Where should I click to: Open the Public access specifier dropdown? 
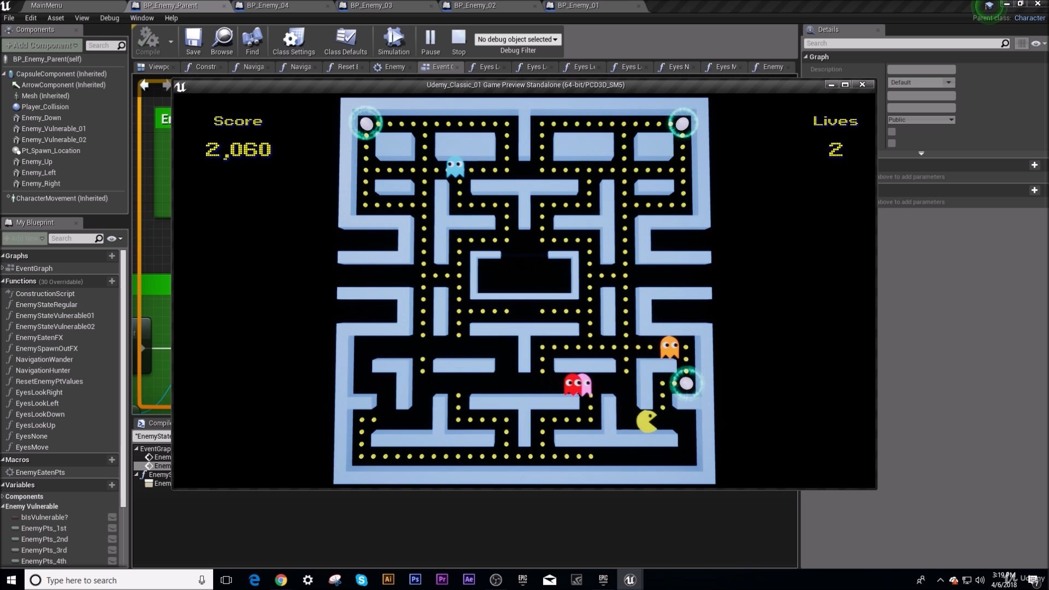[921, 120]
